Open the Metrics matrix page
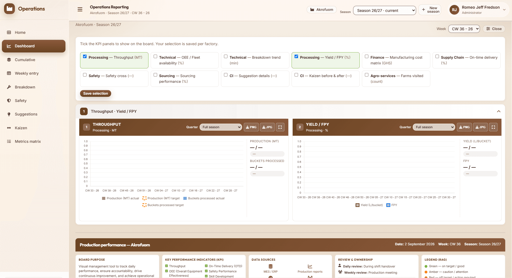This screenshot has width=512, height=278. point(34,141)
